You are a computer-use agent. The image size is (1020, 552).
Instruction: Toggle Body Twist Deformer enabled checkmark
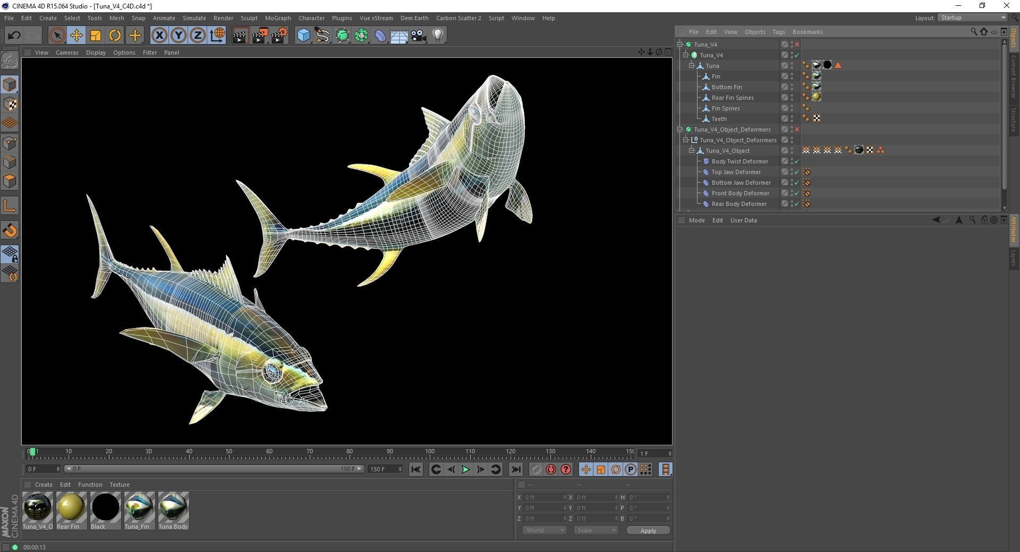coord(796,161)
